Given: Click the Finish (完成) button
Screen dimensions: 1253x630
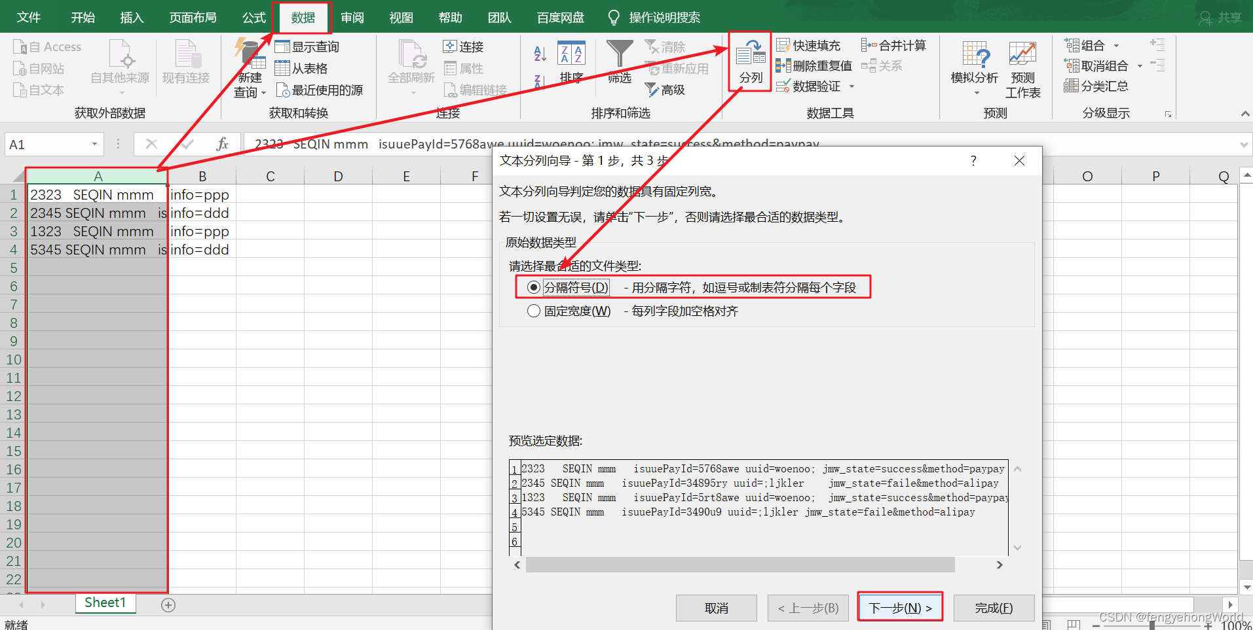Looking at the screenshot, I should click(994, 608).
